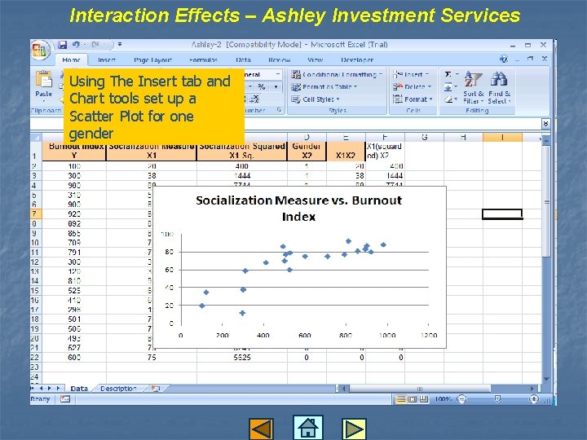
Task: Click cell with value 600 in row 22
Action: pos(74,358)
